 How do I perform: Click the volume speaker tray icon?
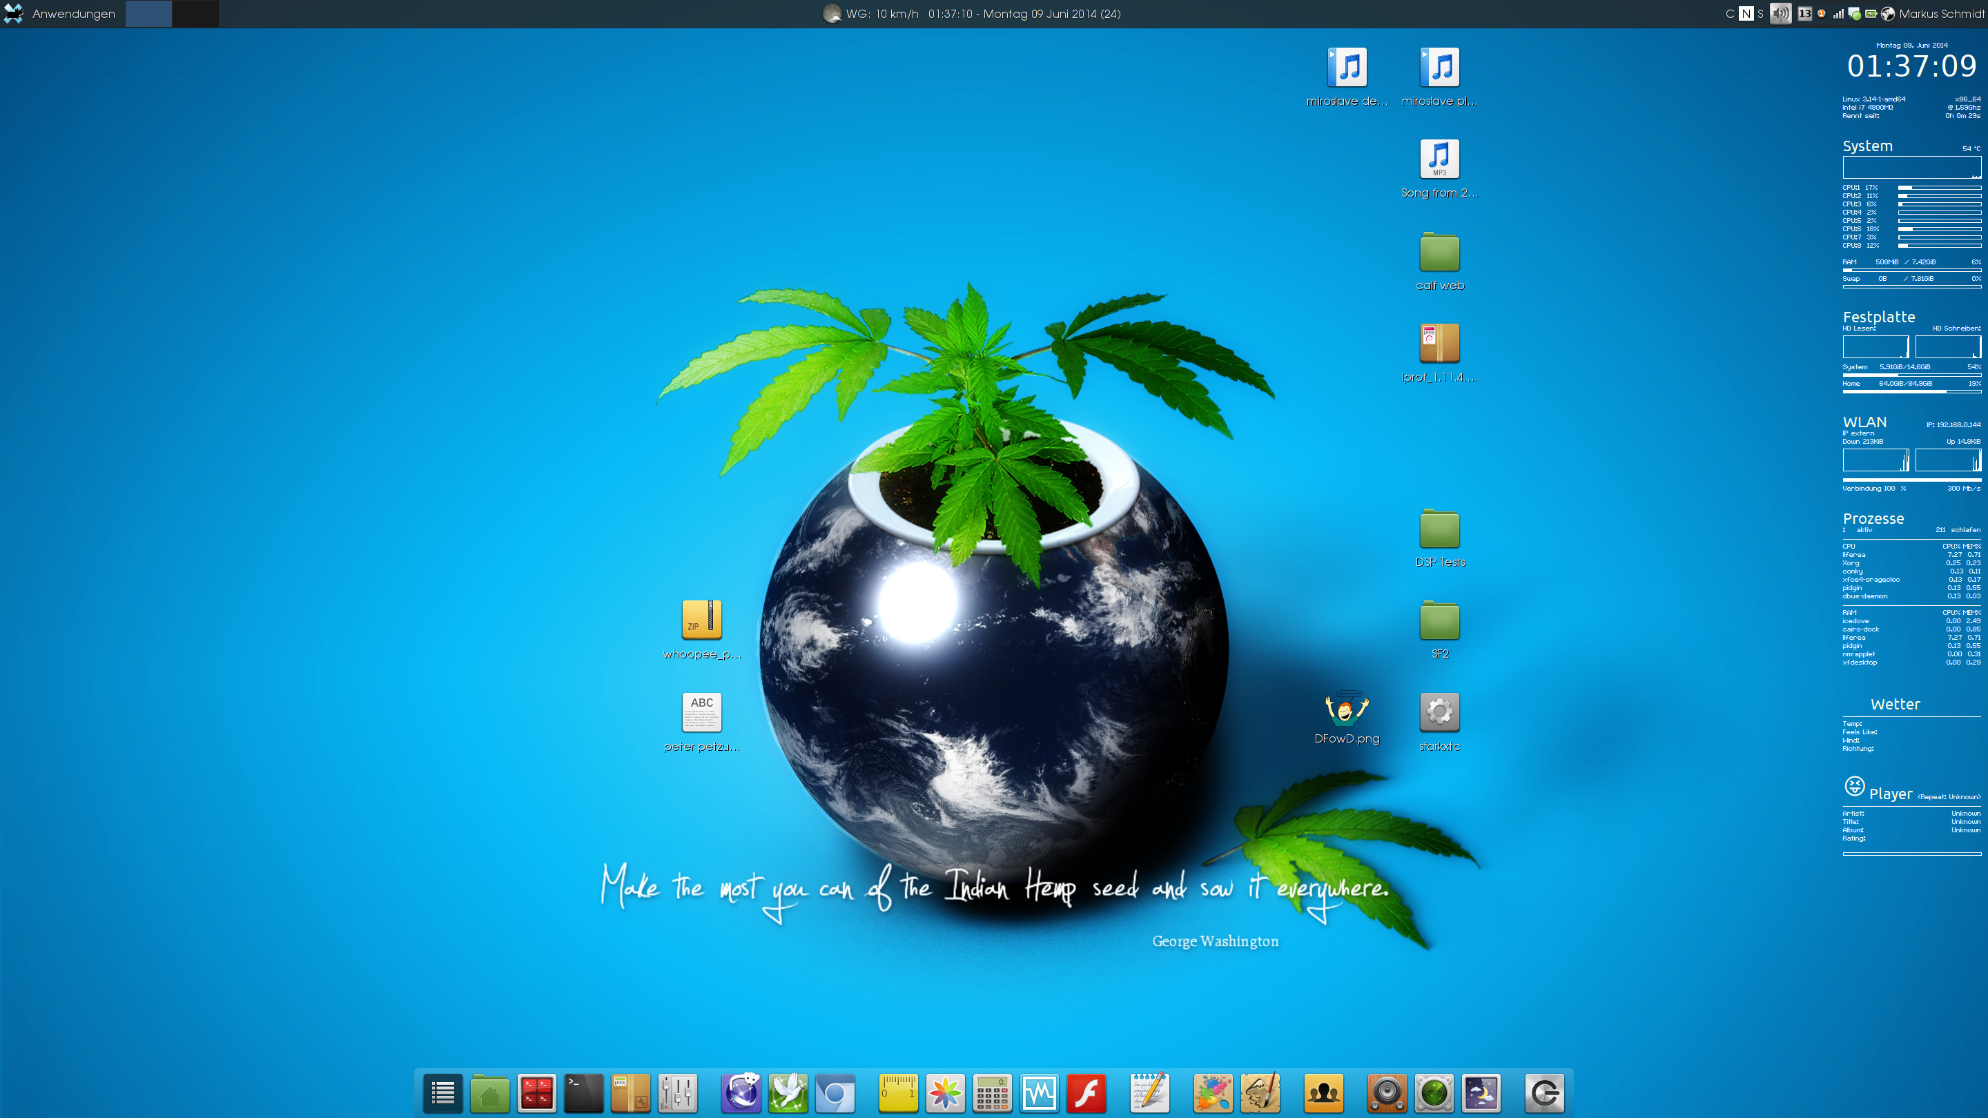click(x=1780, y=14)
